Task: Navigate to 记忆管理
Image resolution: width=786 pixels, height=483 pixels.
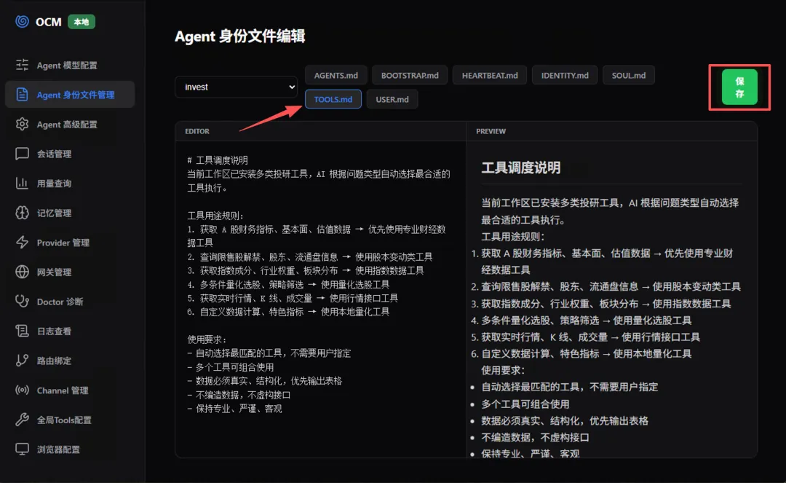Action: tap(70, 213)
